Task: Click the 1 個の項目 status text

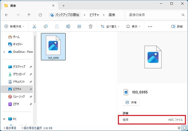Action: pyautogui.click(x=10, y=128)
